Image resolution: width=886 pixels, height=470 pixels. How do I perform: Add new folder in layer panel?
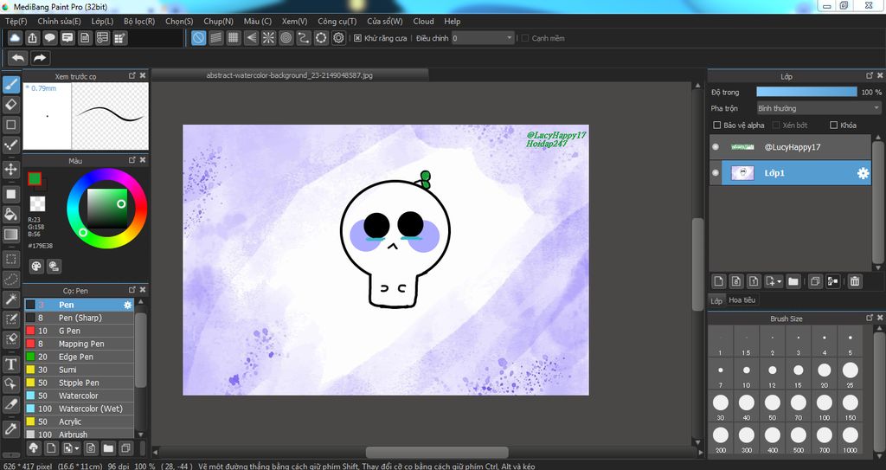click(793, 281)
